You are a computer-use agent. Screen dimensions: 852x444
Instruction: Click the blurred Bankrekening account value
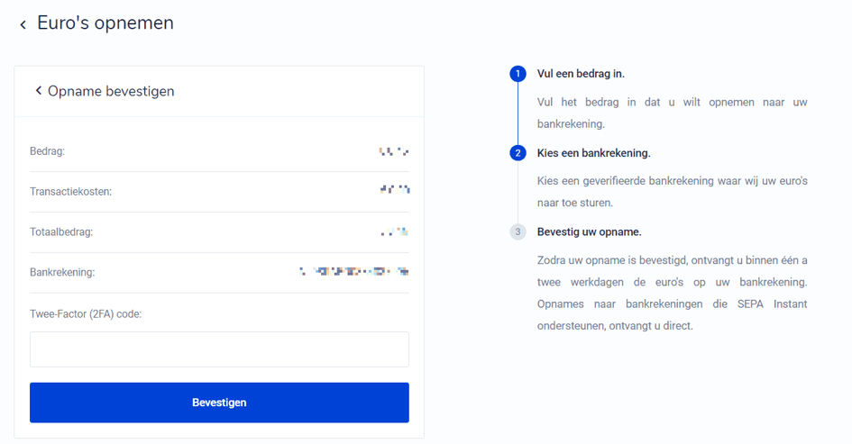pyautogui.click(x=353, y=271)
